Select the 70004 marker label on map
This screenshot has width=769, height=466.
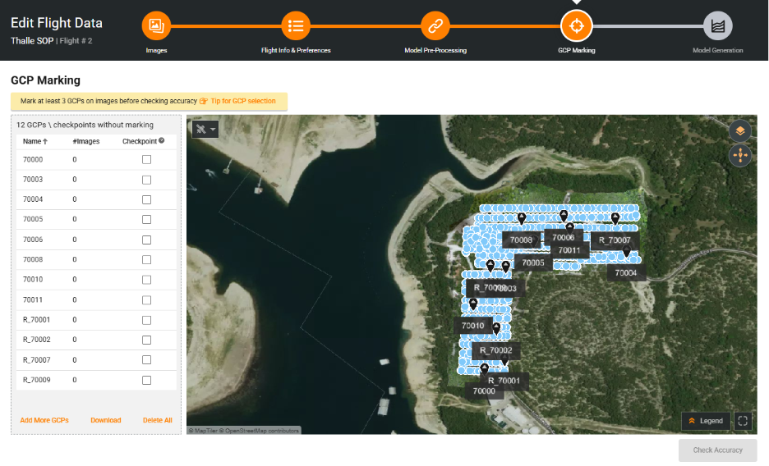(x=625, y=272)
